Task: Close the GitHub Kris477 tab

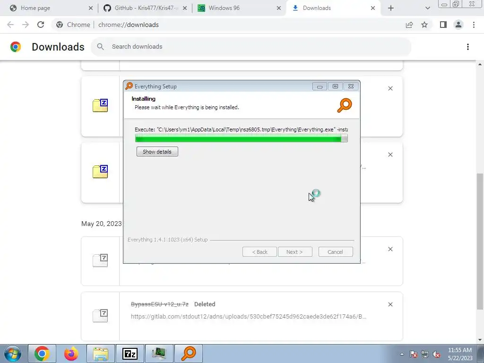Action: 185,8
